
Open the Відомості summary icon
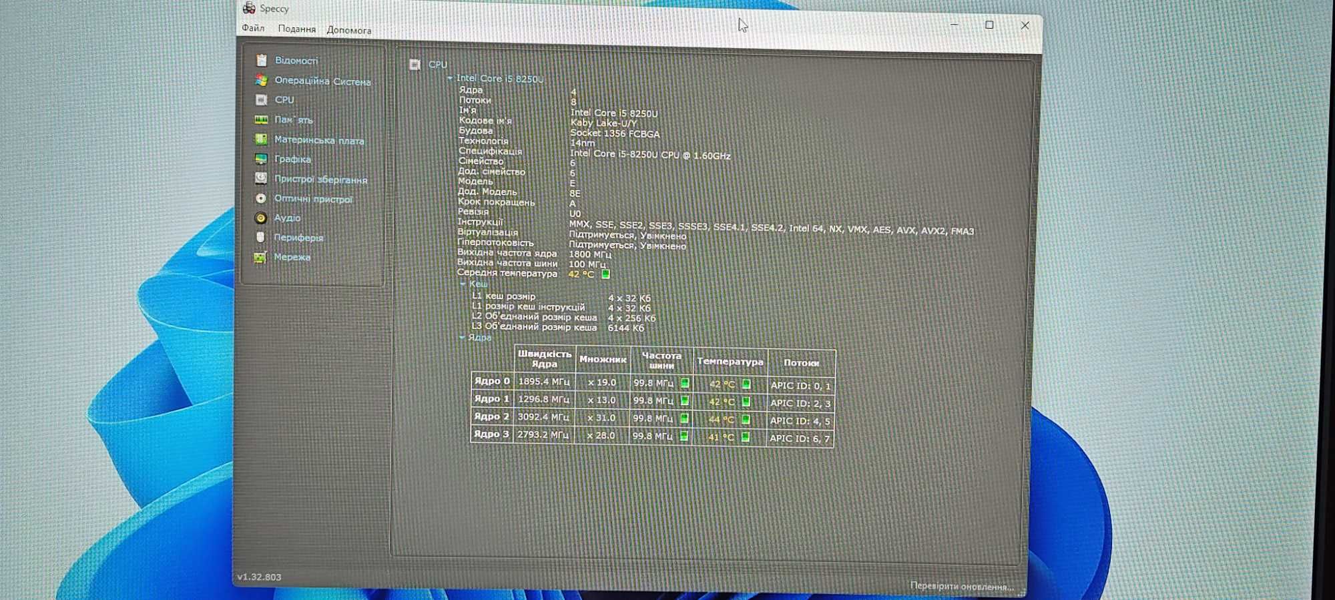coord(262,60)
